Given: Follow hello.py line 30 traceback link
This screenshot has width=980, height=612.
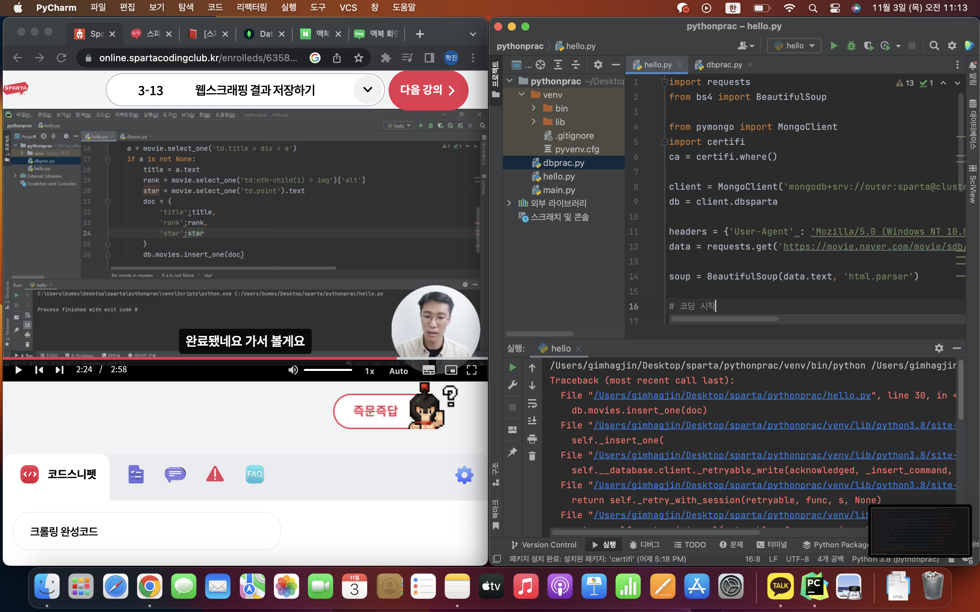Looking at the screenshot, I should 732,395.
